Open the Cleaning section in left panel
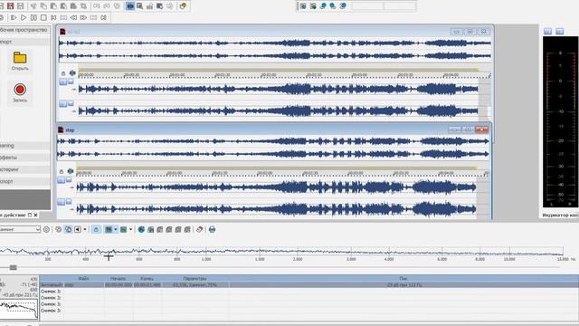The image size is (579, 326). (x=24, y=146)
